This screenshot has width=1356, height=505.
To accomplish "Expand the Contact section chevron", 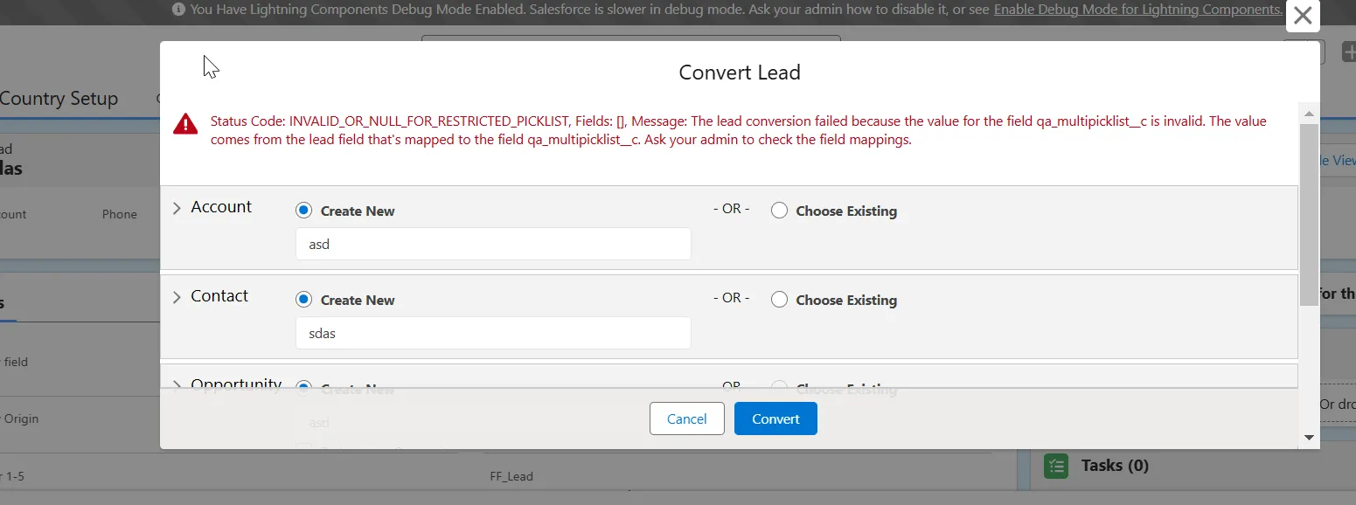I will pos(177,297).
